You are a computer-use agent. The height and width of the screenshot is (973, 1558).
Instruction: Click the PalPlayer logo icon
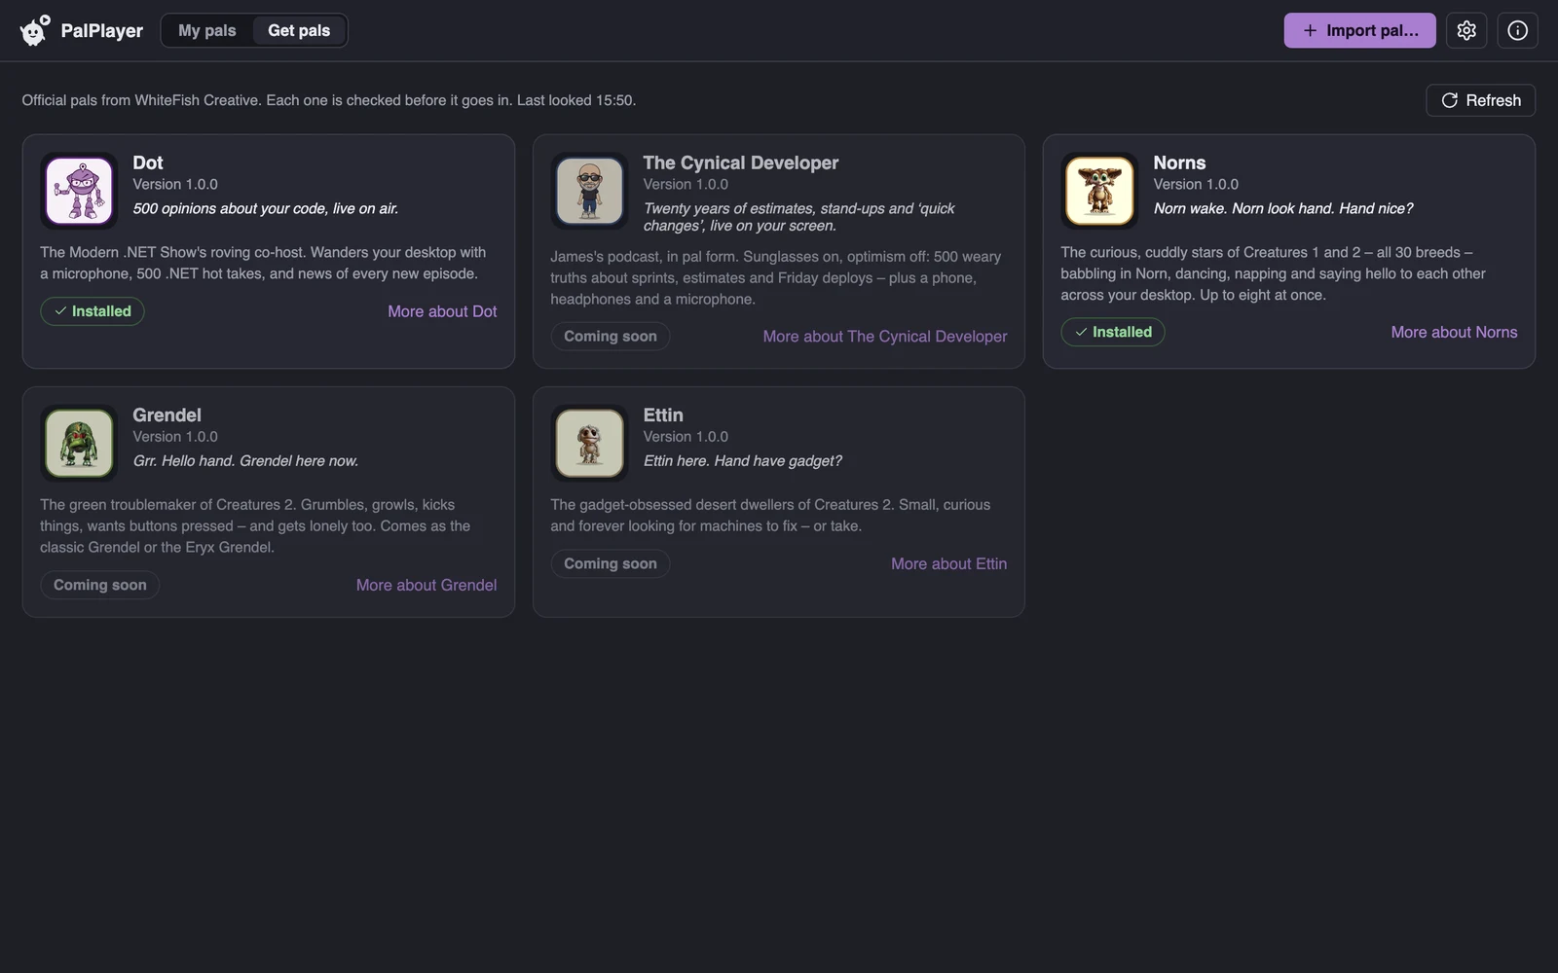pos(35,30)
